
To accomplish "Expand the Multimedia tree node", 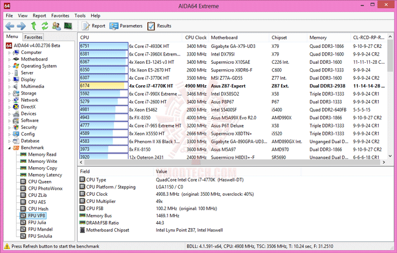I will click(9, 87).
